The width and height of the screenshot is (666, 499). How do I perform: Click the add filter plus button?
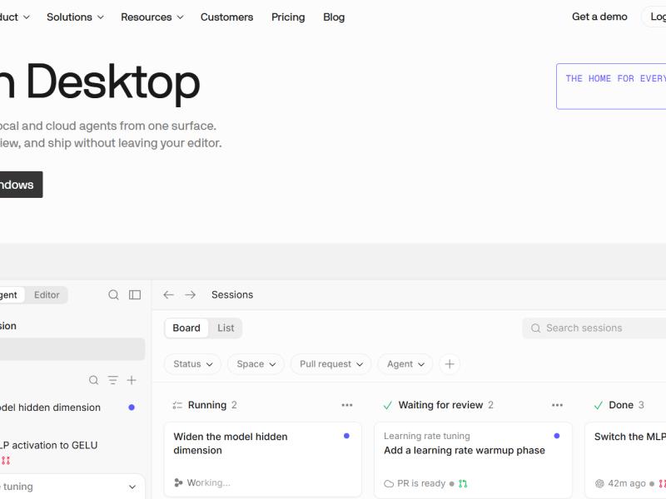450,364
